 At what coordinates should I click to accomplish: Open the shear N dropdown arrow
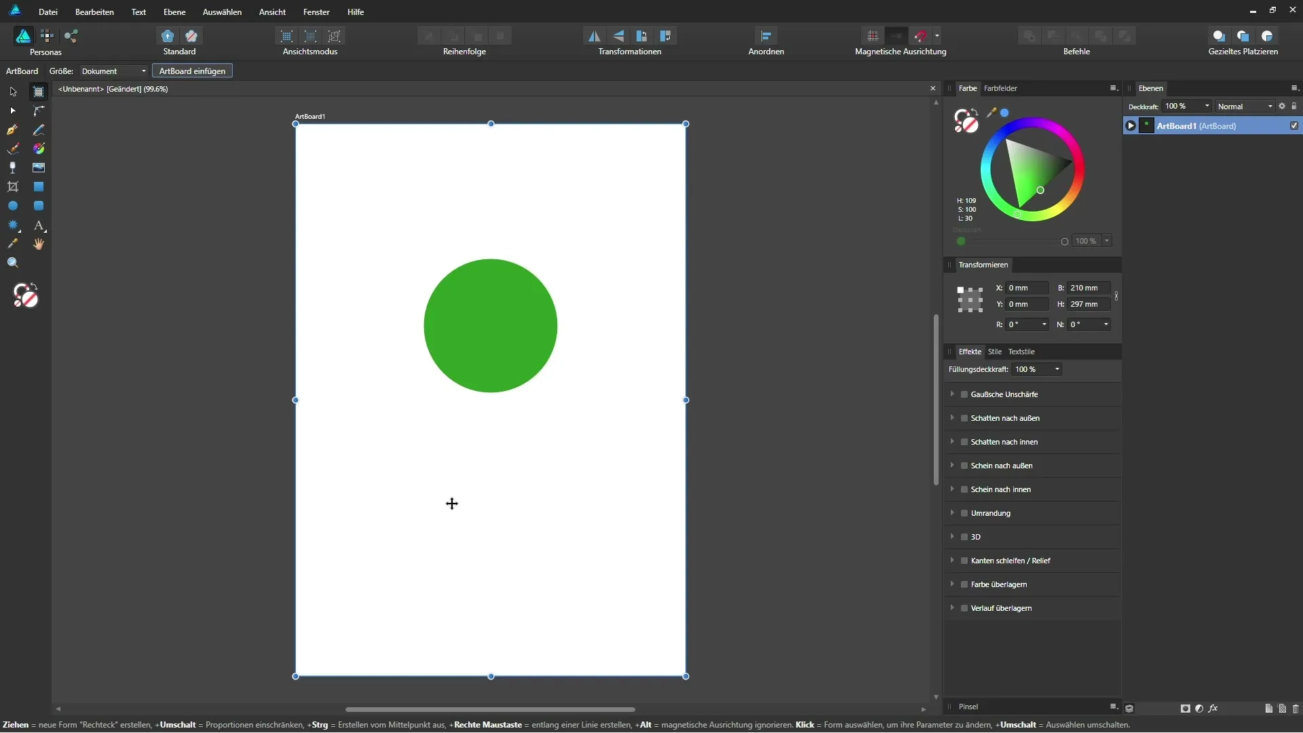tap(1106, 324)
